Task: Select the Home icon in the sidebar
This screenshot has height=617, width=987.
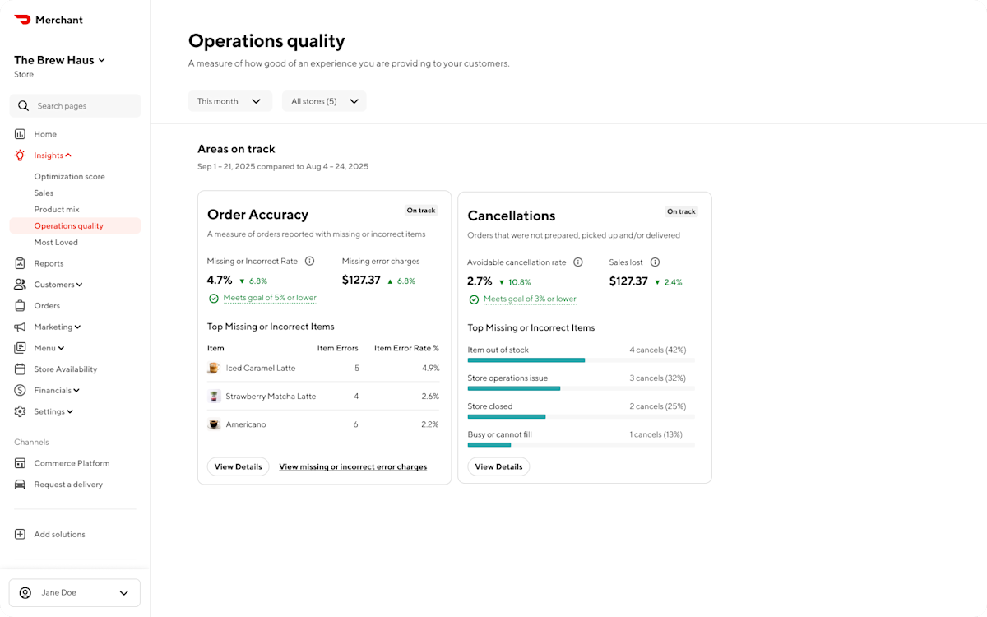Action: pos(19,134)
